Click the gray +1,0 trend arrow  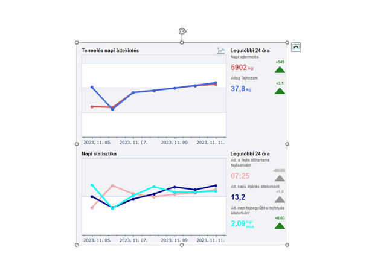tap(279, 199)
